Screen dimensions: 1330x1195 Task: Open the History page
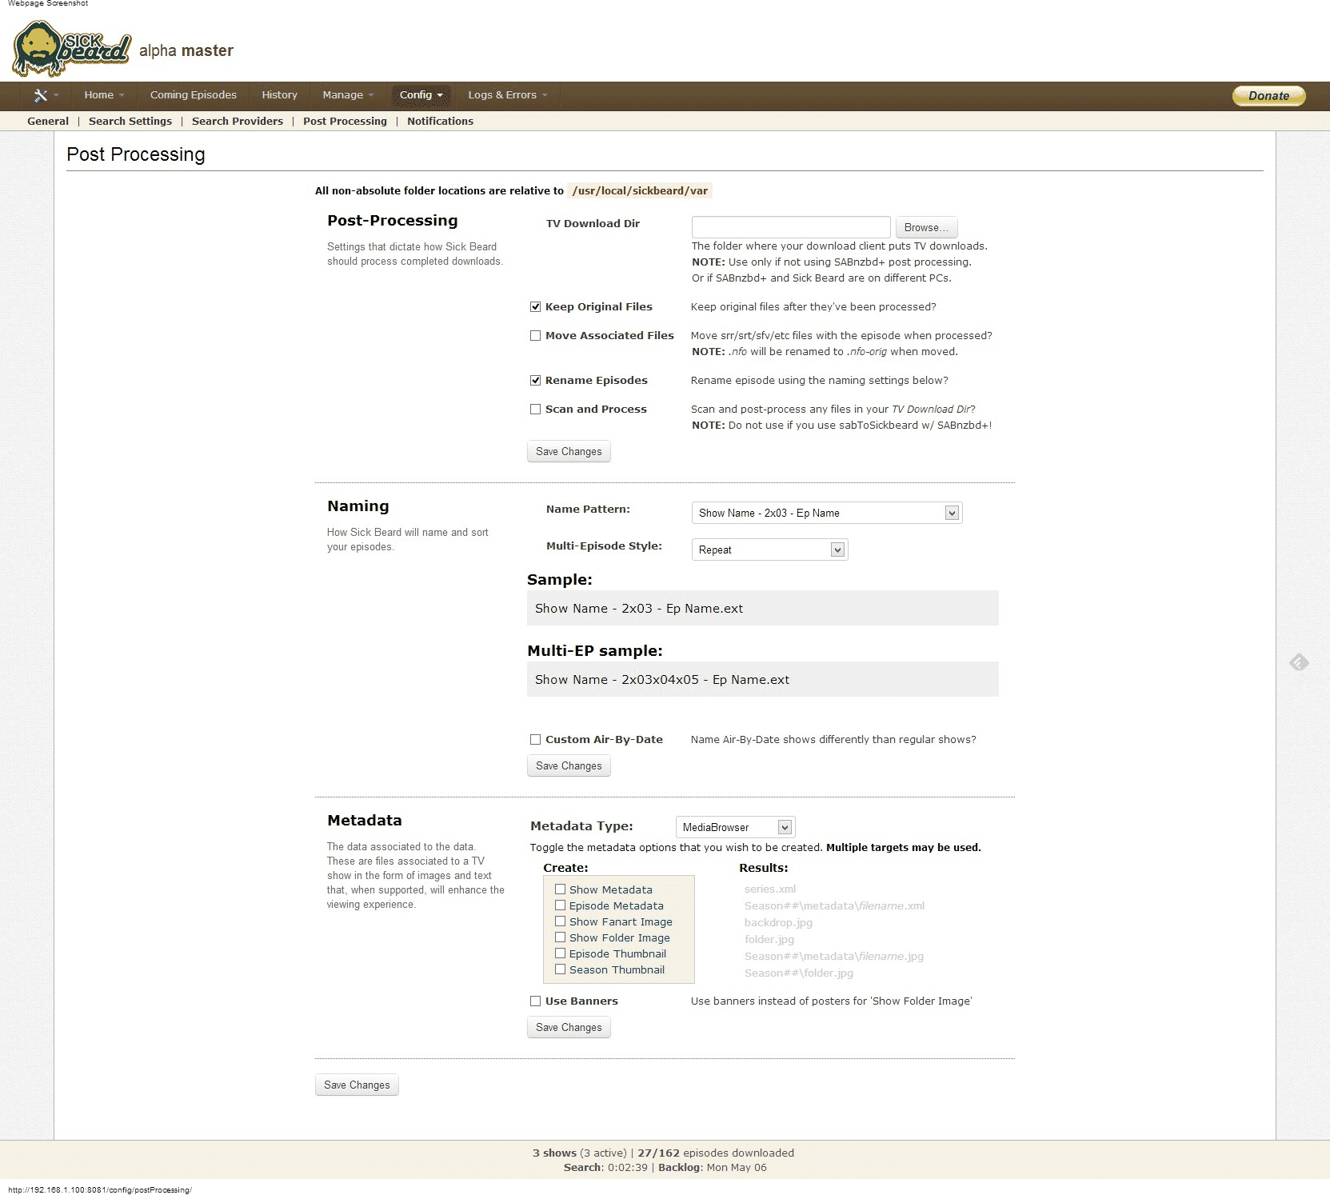click(x=279, y=95)
